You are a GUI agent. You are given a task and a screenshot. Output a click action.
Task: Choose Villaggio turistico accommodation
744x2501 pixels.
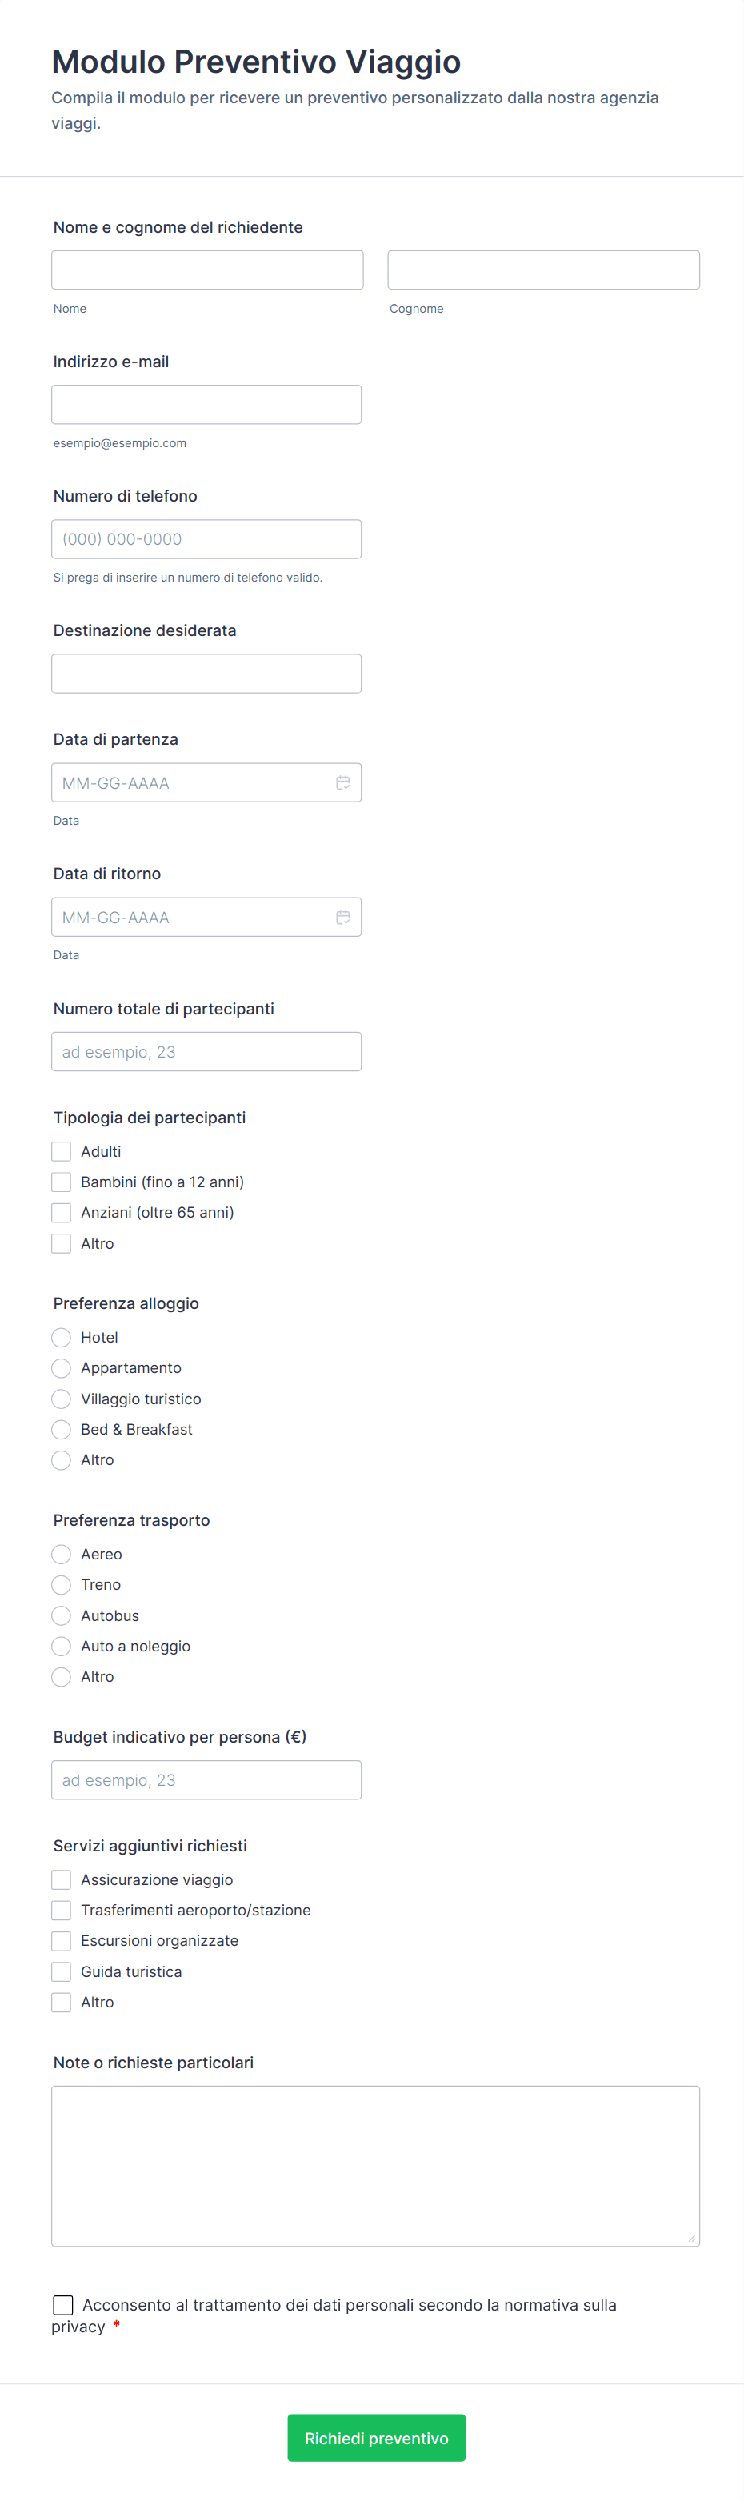(x=61, y=1398)
